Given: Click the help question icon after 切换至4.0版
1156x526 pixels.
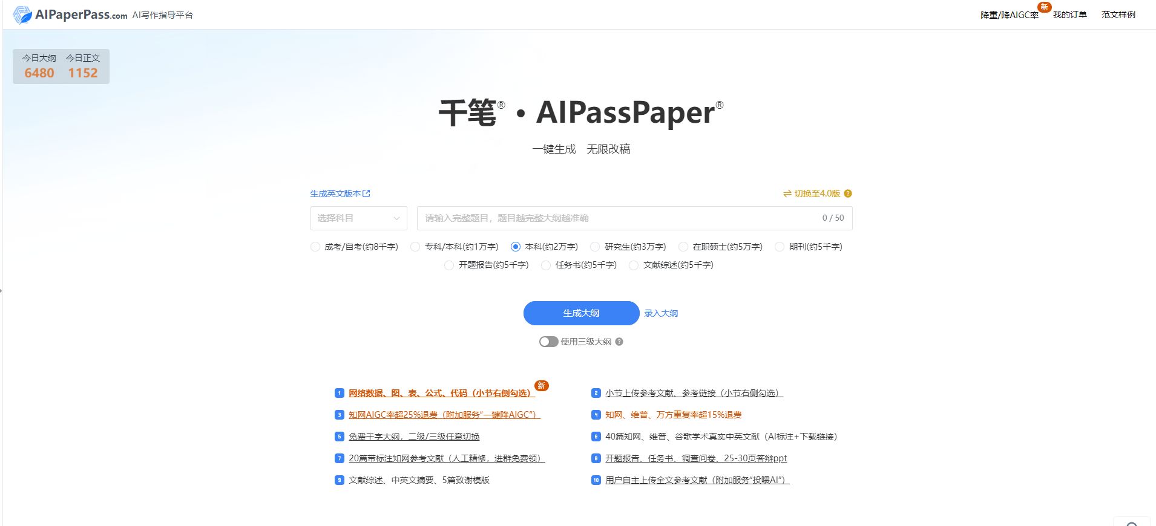Looking at the screenshot, I should click(848, 193).
